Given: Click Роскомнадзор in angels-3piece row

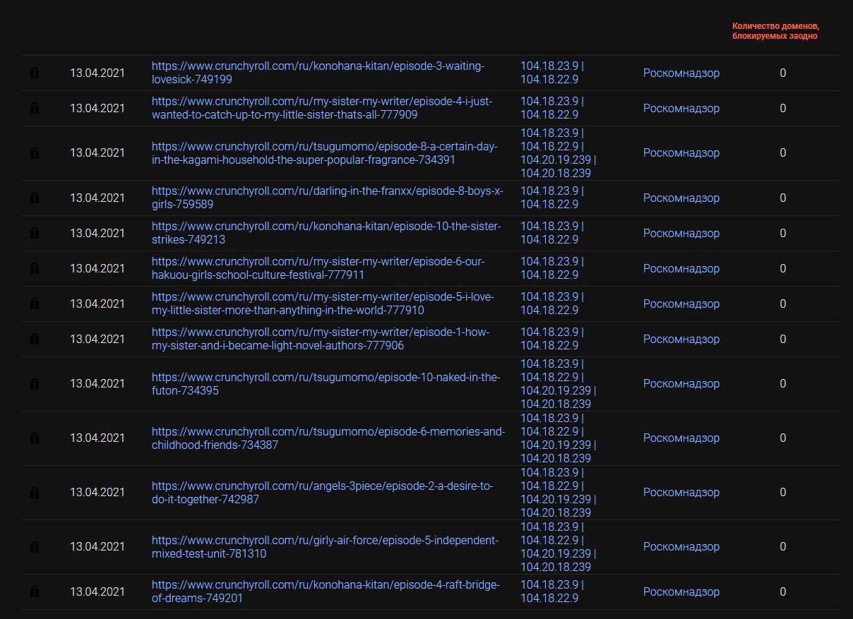Looking at the screenshot, I should (681, 492).
